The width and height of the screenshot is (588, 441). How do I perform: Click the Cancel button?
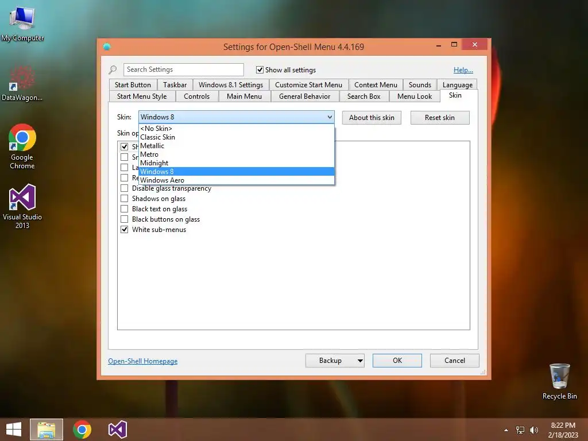[x=455, y=361]
